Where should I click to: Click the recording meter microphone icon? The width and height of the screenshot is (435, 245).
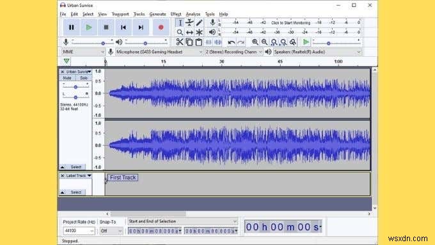point(212,22)
